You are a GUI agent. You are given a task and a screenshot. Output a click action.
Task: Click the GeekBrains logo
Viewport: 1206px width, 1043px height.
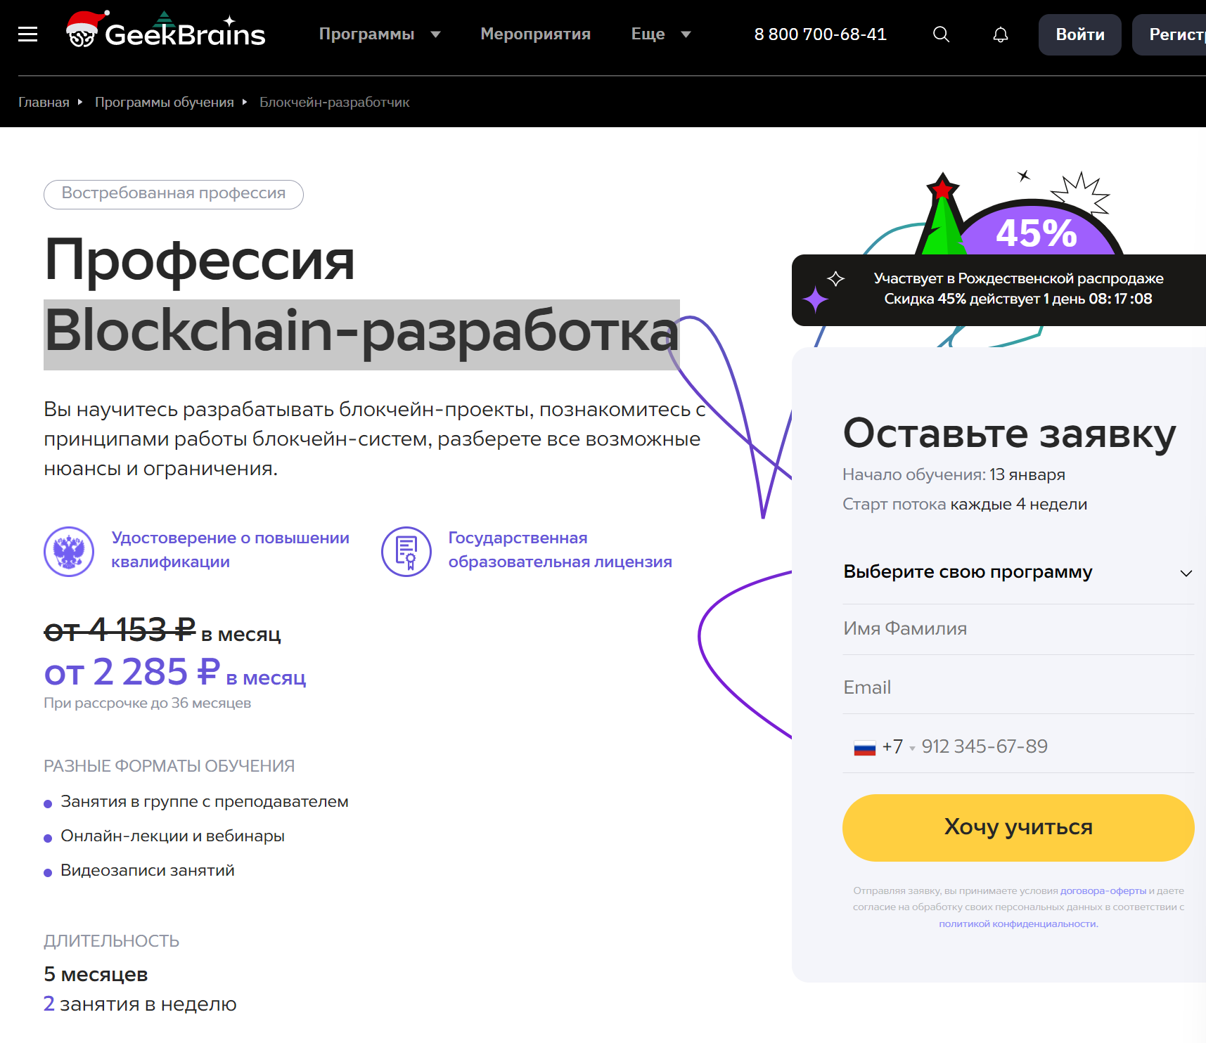(166, 32)
